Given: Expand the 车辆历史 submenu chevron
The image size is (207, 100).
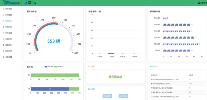Looking at the screenshot, I should click(19, 39).
